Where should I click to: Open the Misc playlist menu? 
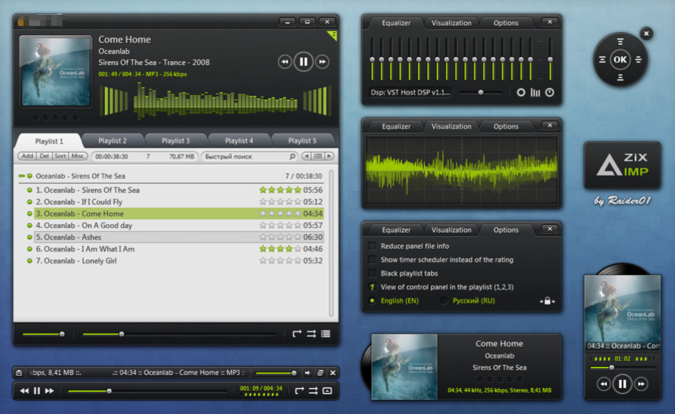(x=77, y=156)
